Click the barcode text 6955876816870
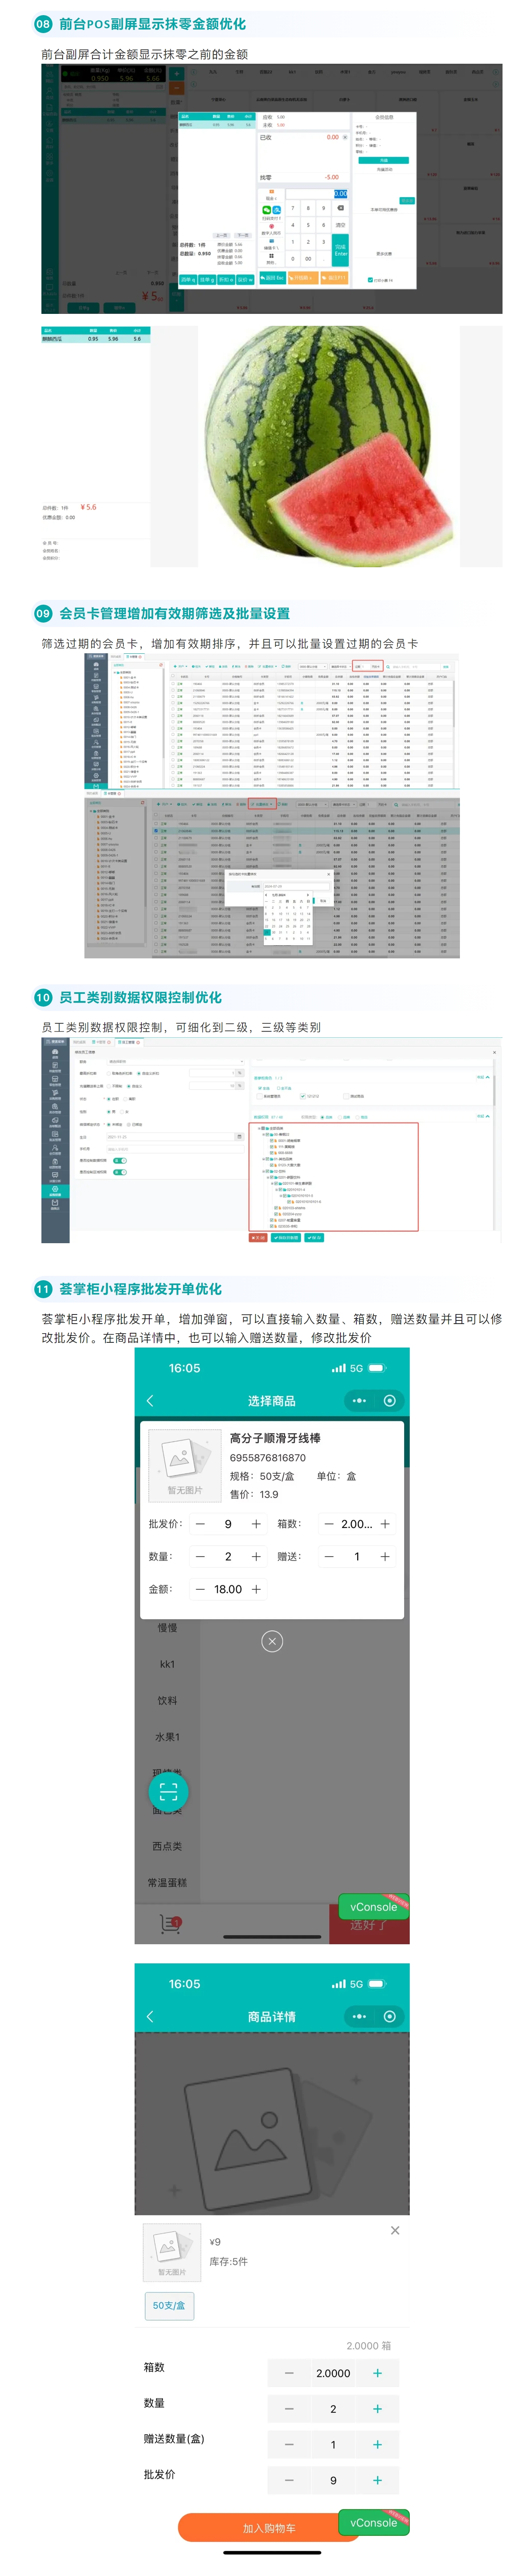530x2576 pixels. click(x=267, y=1457)
